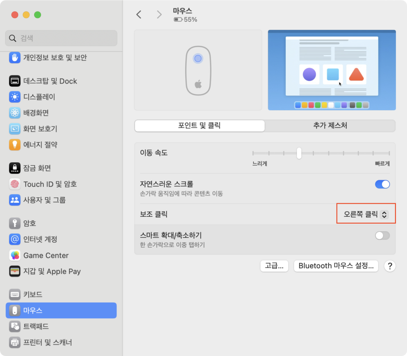Select 프린터 및 스캐너 in the sidebar
Image resolution: width=407 pixels, height=356 pixels.
point(61,342)
